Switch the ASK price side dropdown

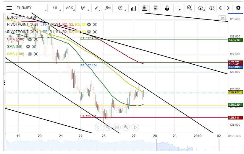pyautogui.click(x=70, y=8)
